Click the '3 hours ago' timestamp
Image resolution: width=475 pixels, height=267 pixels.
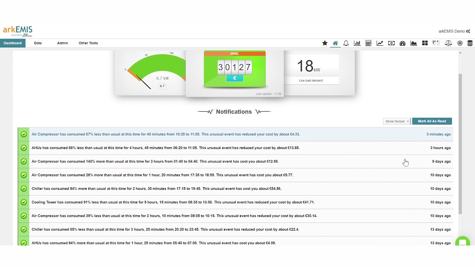coord(440,148)
